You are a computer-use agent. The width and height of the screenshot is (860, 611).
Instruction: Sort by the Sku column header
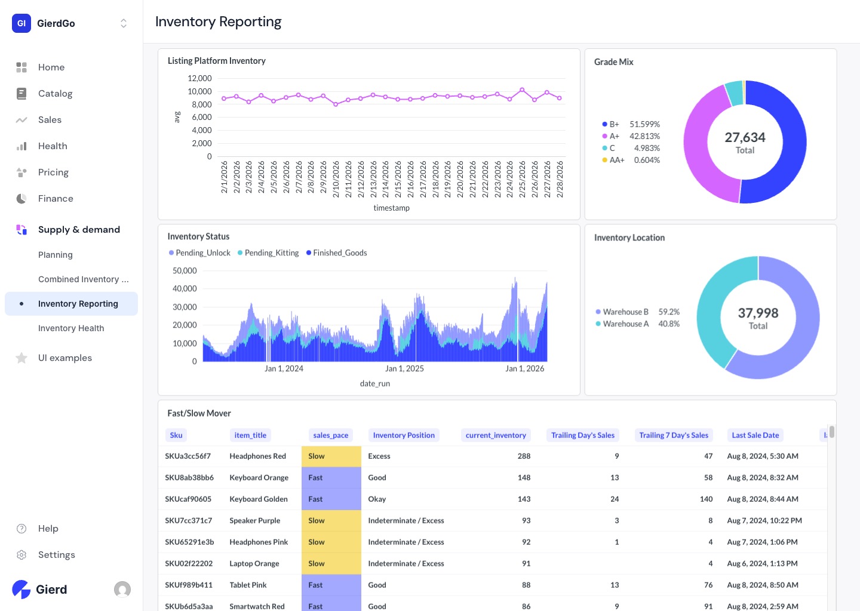click(176, 435)
